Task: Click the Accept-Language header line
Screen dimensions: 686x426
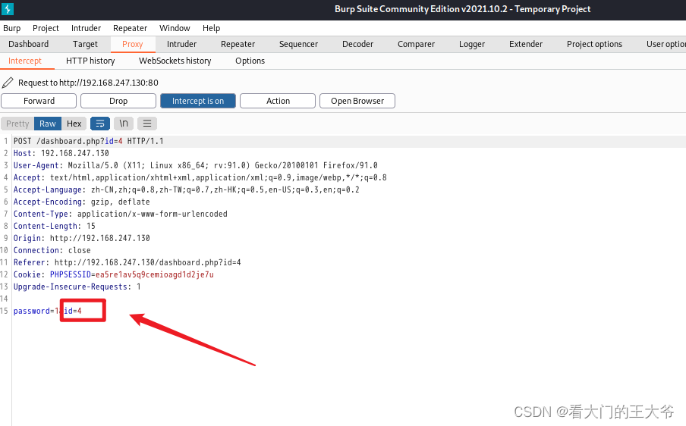Action: pyautogui.click(x=187, y=190)
